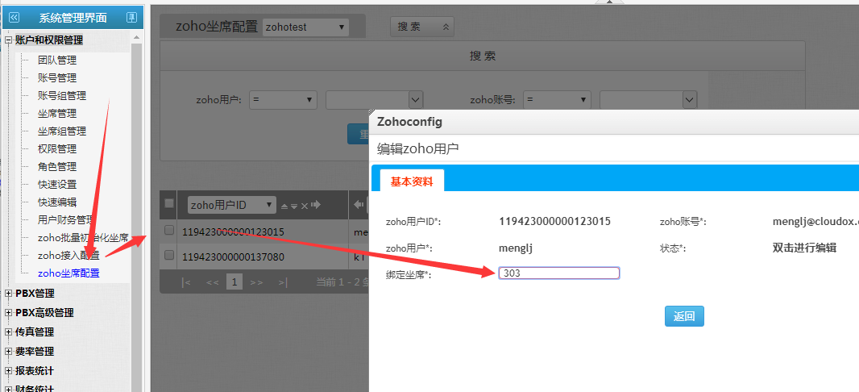Sort zoho用户ID column ascending with up arrow
Image resolution: width=859 pixels, height=392 pixels.
tap(284, 206)
